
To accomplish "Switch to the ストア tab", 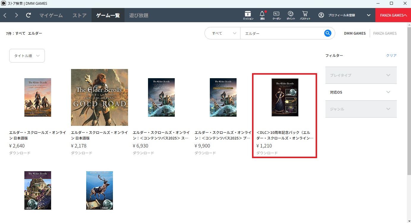I will tap(80, 15).
